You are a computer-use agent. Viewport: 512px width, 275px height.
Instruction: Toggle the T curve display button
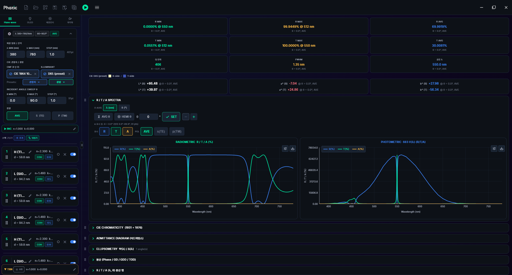coord(116,131)
